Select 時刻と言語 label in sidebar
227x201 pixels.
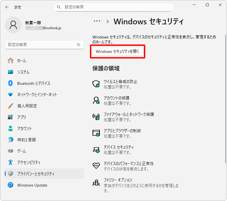coord(26,140)
